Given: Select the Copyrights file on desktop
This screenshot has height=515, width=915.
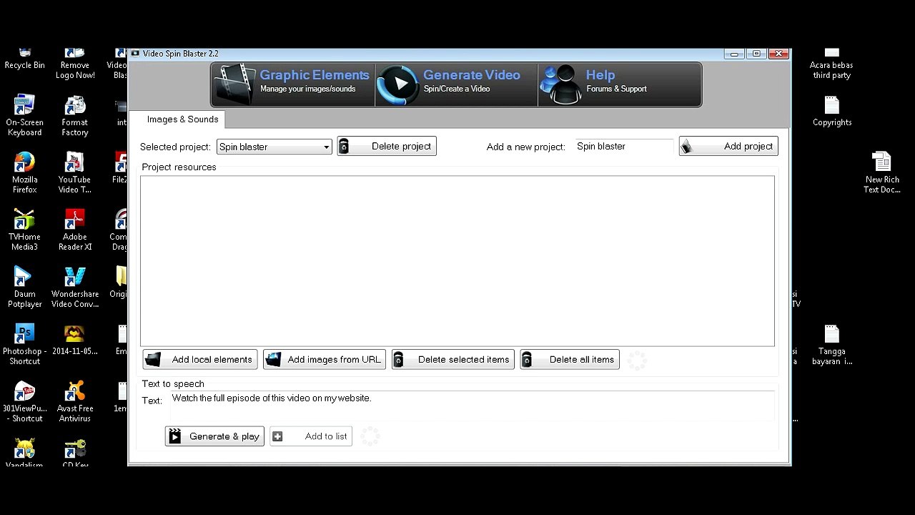Looking at the screenshot, I should click(831, 112).
